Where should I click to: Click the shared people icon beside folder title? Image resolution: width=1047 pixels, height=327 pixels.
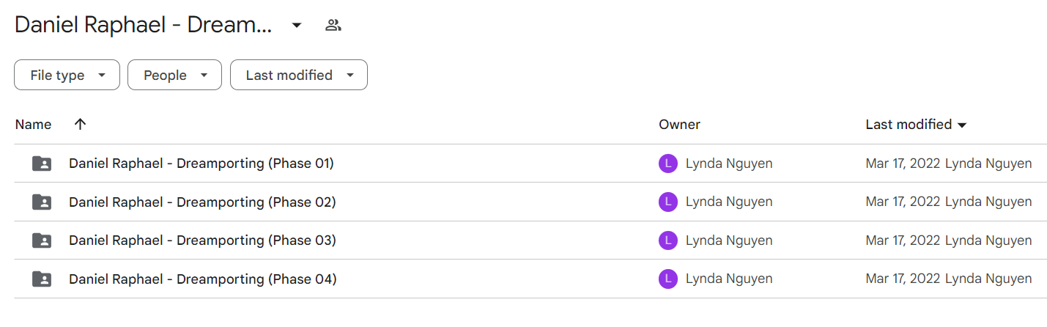333,26
